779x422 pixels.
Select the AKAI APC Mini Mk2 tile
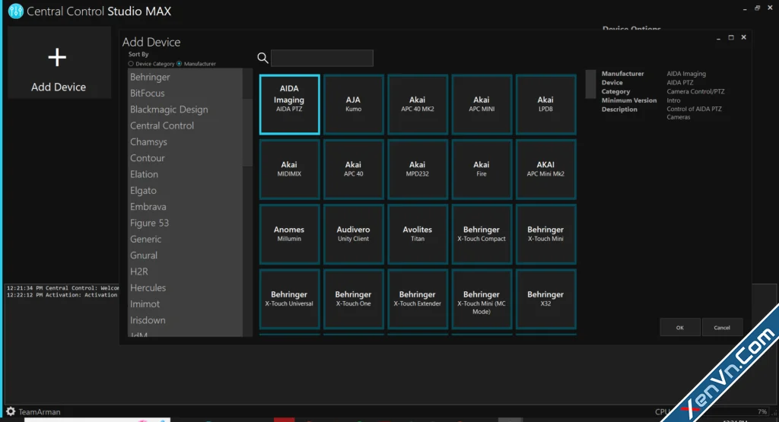[x=545, y=170]
